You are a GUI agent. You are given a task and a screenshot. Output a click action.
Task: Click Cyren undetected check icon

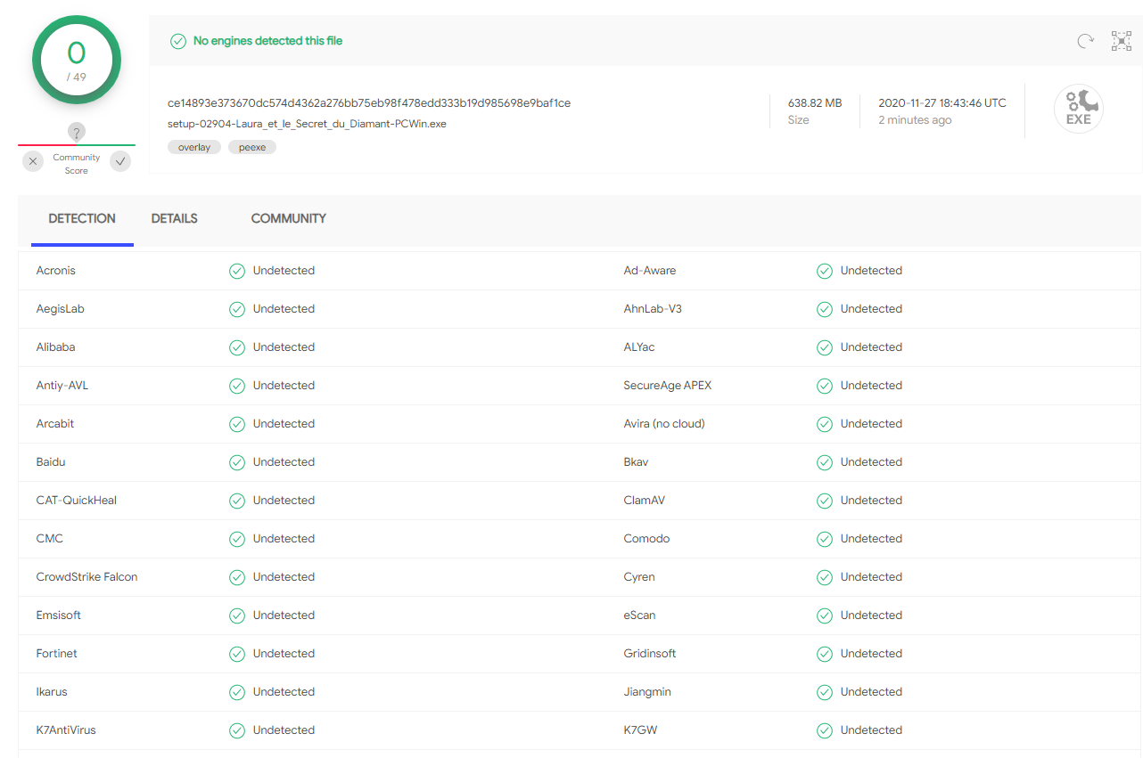point(825,577)
